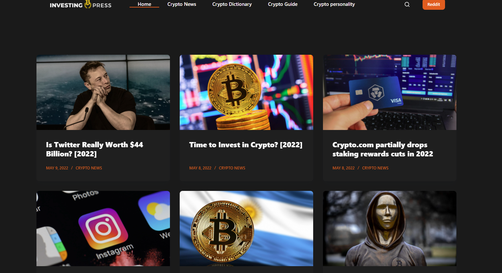Open the Crypto.com Visa card thumbnail
The height and width of the screenshot is (273, 502).
pos(390,92)
